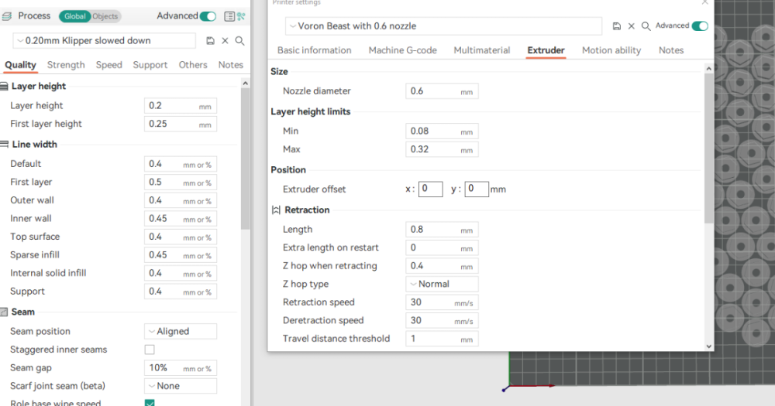Switch to the Speed tab
This screenshot has width=775, height=406.
[108, 65]
